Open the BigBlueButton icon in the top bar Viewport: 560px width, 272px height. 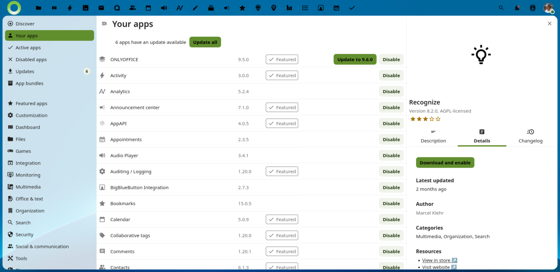[320, 8]
